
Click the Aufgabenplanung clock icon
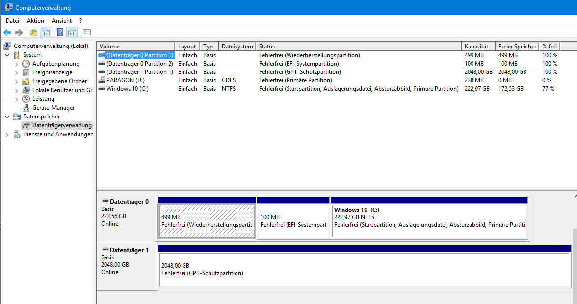tap(26, 64)
